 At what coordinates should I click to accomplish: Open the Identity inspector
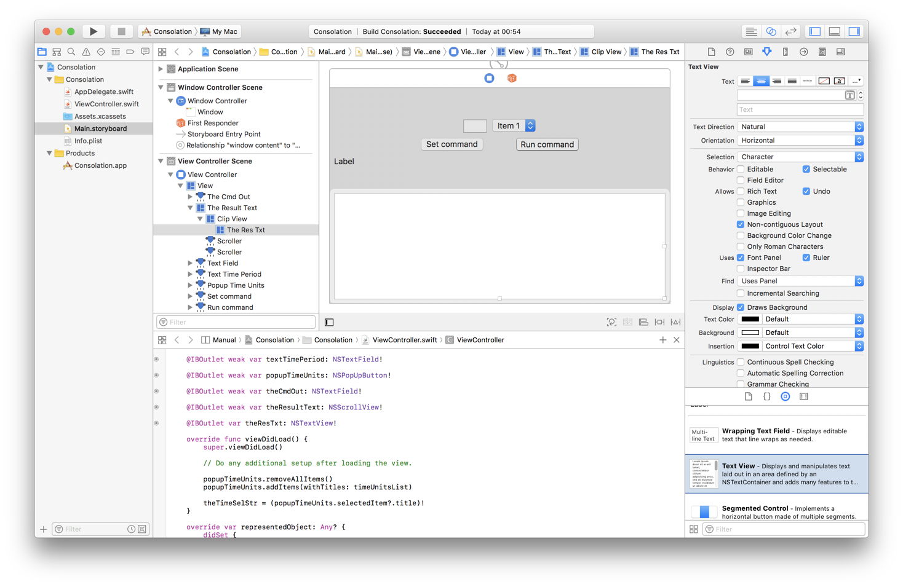(748, 52)
